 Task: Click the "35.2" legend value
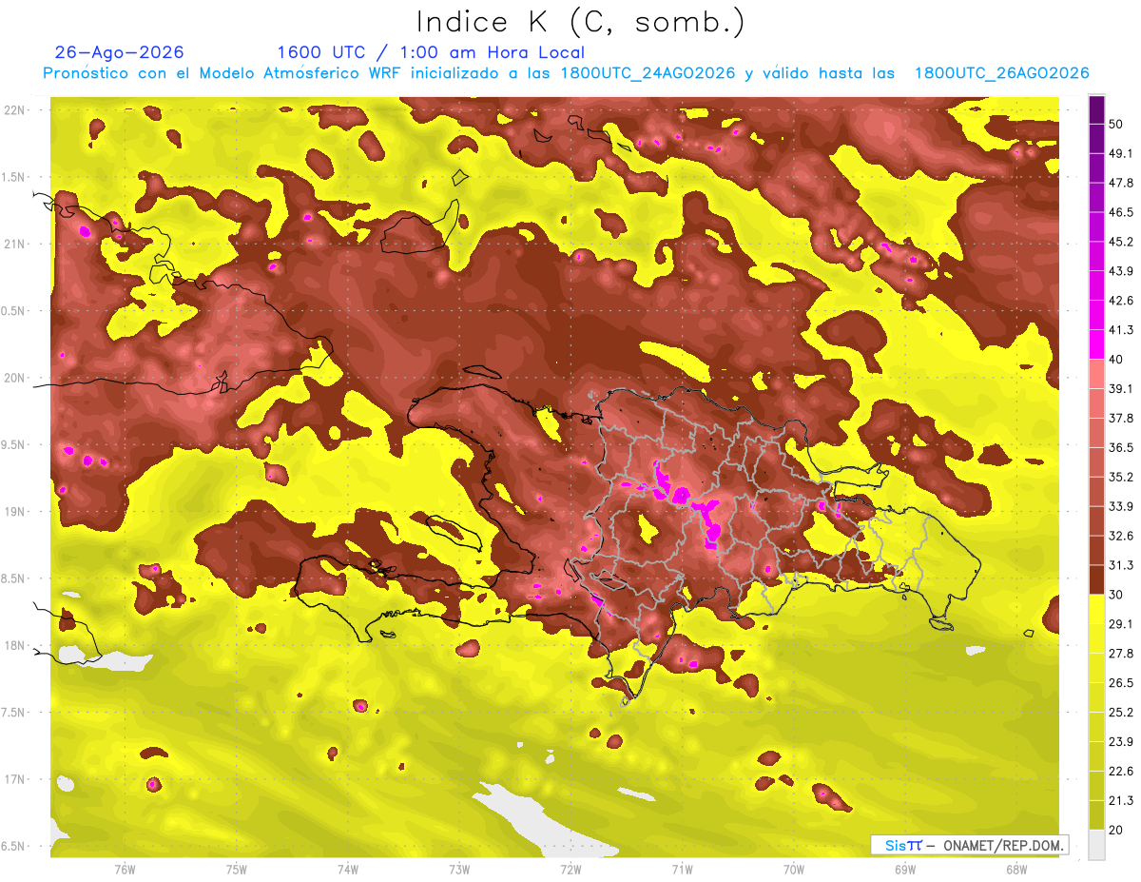(1120, 477)
